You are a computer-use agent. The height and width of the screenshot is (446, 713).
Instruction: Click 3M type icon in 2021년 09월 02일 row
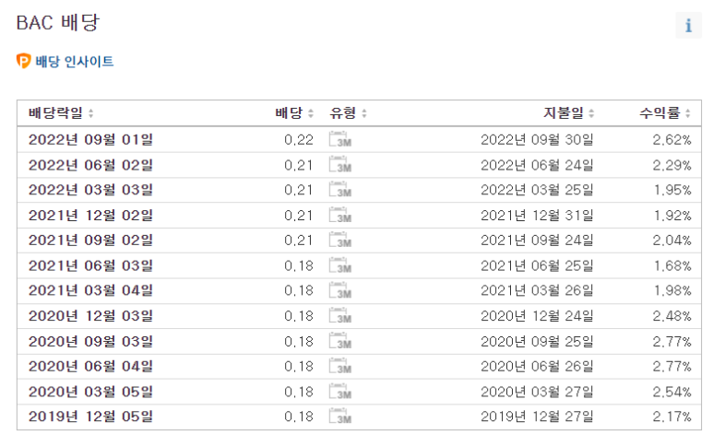coord(340,241)
